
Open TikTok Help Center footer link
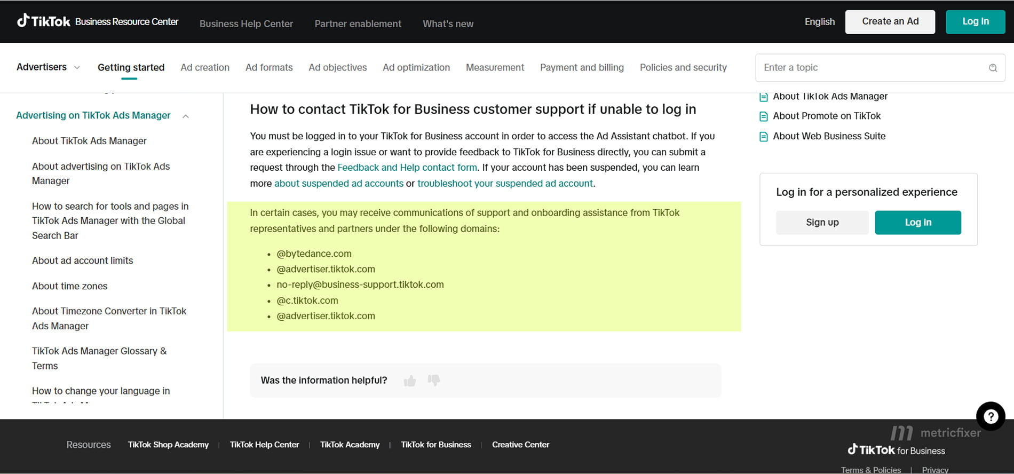pyautogui.click(x=264, y=445)
